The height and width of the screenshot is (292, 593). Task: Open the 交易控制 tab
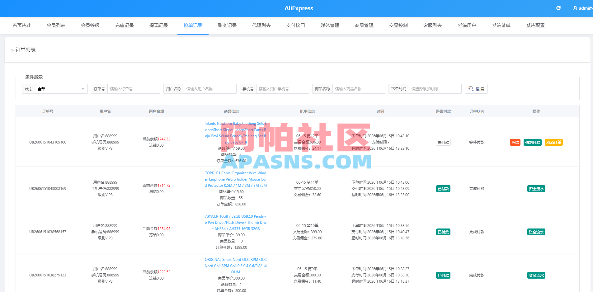[398, 26]
